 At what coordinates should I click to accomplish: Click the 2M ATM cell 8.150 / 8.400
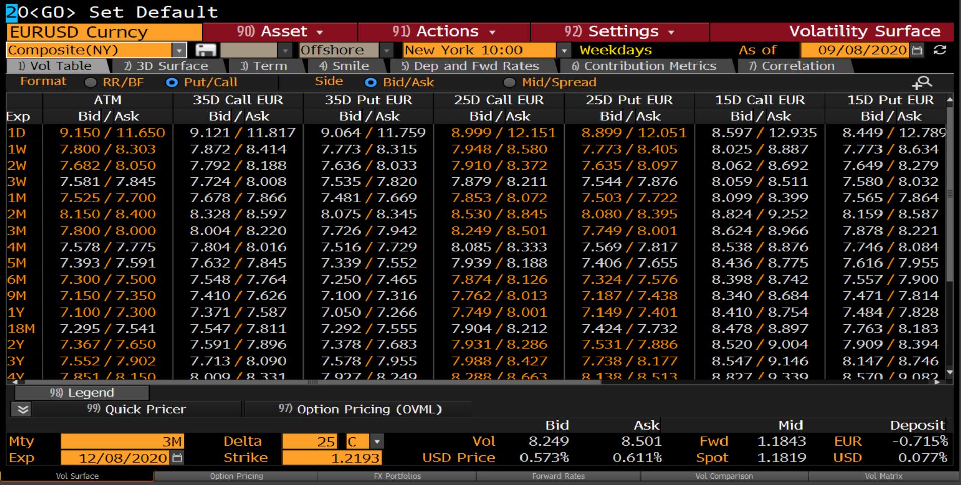pos(107,214)
